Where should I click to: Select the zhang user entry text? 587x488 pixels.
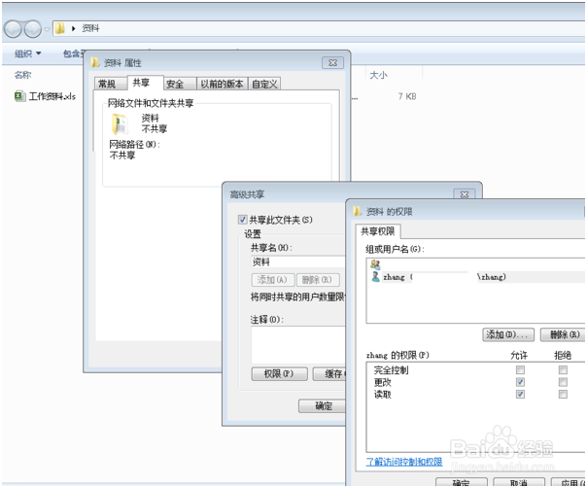[x=444, y=277]
